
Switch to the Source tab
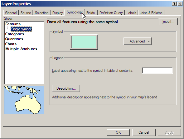[x=26, y=13]
